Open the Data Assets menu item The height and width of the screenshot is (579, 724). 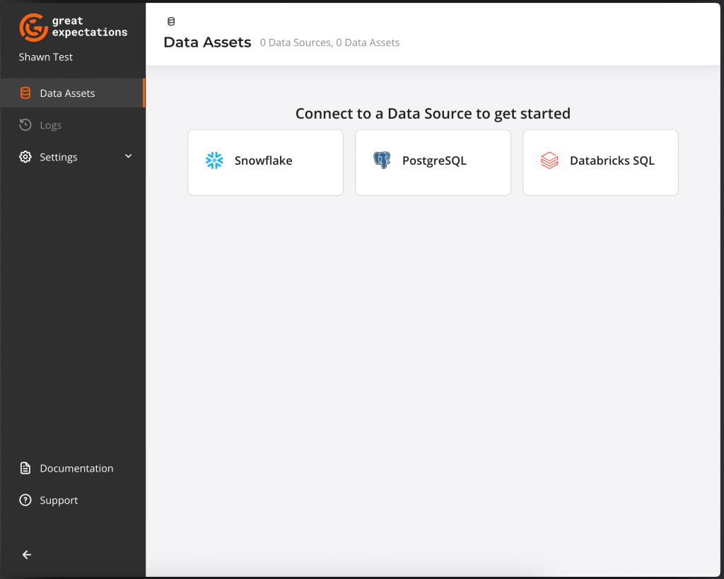coord(67,93)
